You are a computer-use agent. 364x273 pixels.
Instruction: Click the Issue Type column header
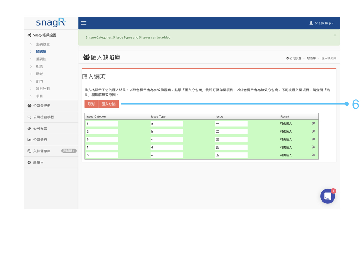coord(158,117)
